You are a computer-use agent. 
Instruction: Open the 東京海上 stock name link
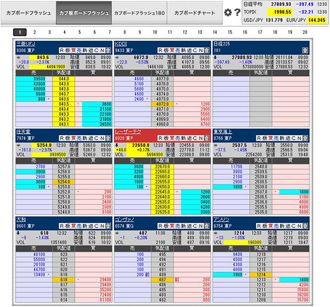tap(223, 132)
